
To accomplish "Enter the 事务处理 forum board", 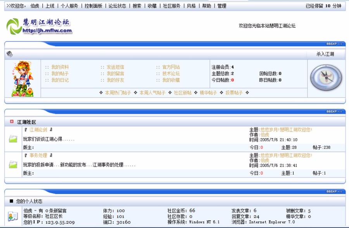I will click(x=38, y=155).
